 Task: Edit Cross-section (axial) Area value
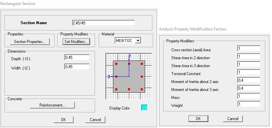pyautogui.click(x=249, y=49)
